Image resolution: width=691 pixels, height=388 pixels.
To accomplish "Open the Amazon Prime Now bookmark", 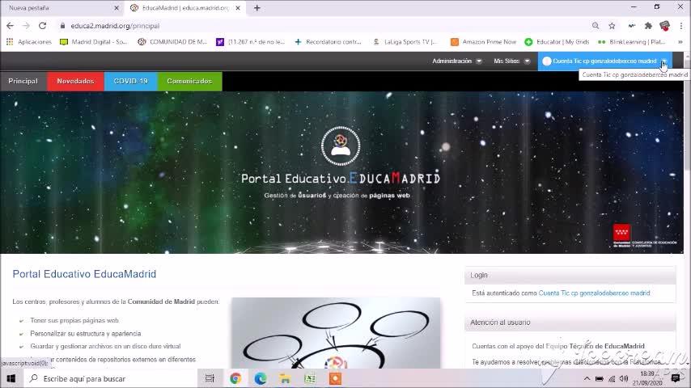I will pyautogui.click(x=483, y=42).
